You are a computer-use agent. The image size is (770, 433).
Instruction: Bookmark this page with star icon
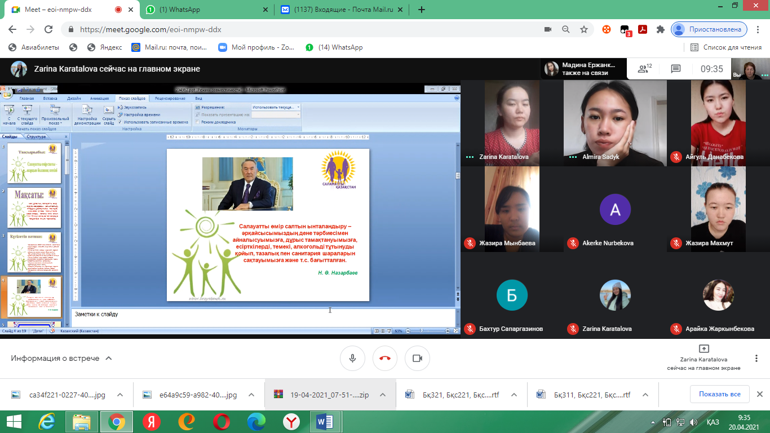[x=584, y=29]
